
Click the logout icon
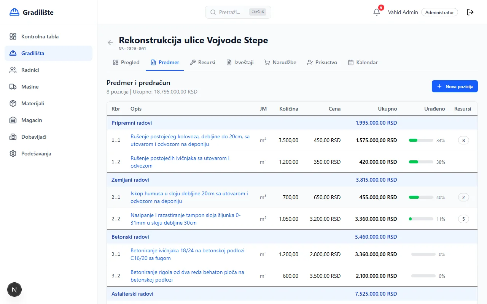470,12
